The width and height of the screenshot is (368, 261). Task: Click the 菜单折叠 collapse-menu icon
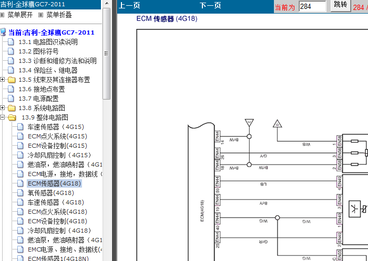40,15
